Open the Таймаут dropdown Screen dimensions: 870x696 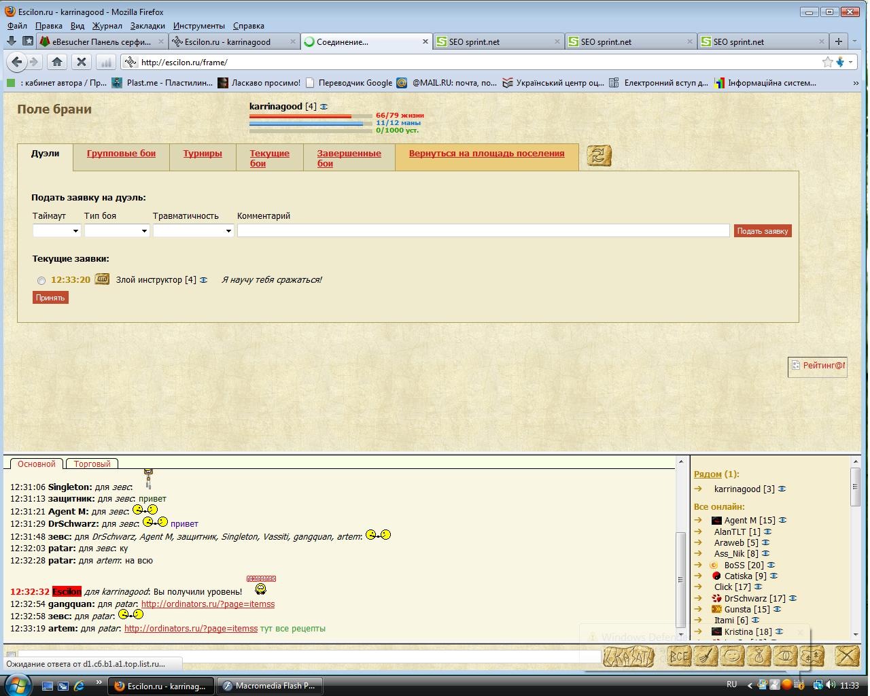(x=56, y=231)
